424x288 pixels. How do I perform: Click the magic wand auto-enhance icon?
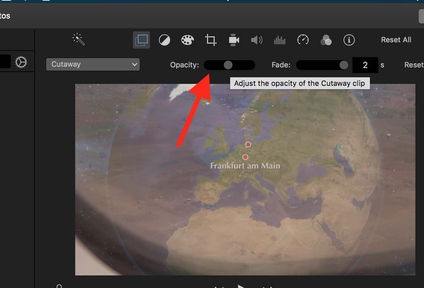point(79,40)
